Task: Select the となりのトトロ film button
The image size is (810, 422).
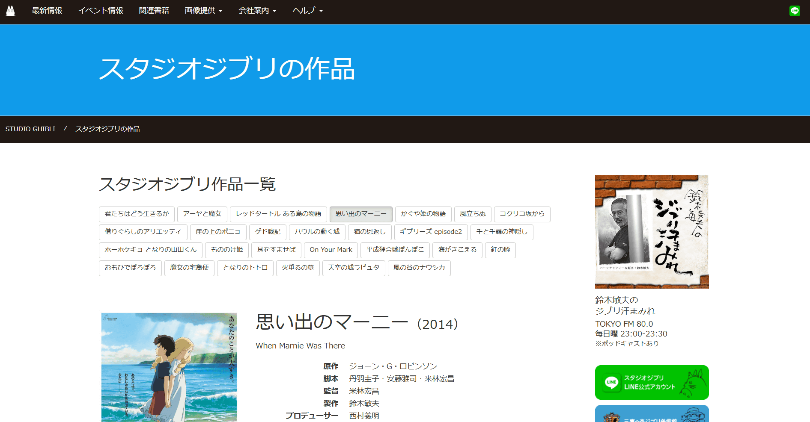Action: point(245,268)
